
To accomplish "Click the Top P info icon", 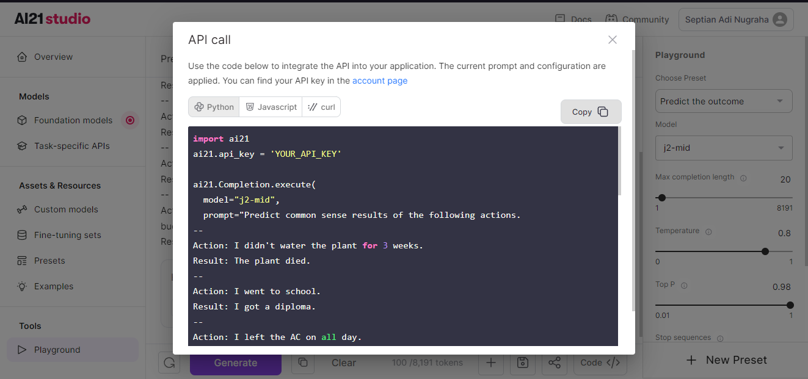I will click(x=684, y=286).
